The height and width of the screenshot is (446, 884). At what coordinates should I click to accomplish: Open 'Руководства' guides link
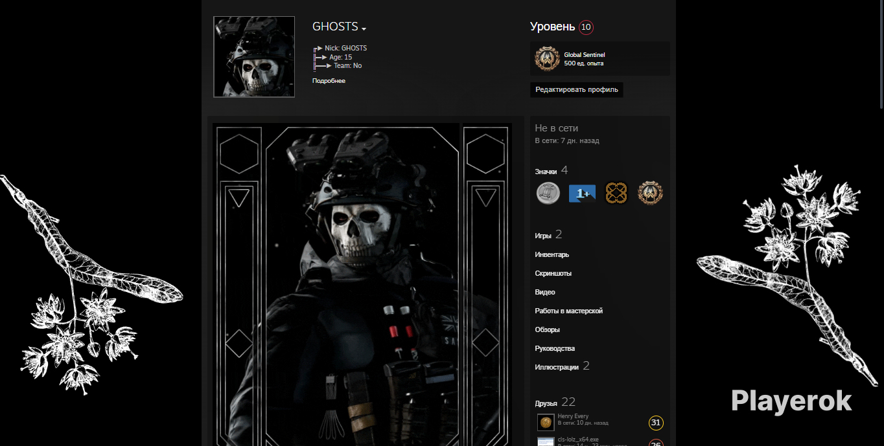tap(555, 348)
